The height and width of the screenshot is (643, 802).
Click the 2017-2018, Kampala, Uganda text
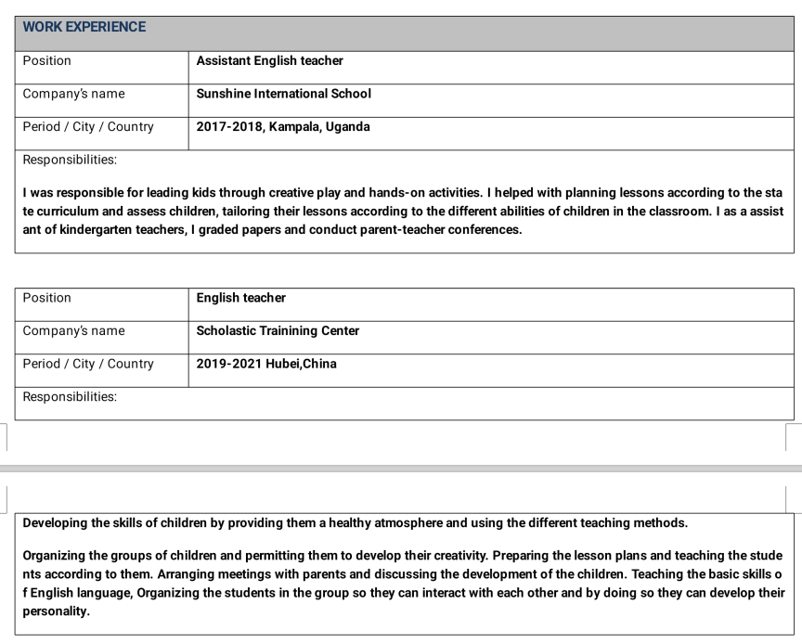pyautogui.click(x=282, y=127)
